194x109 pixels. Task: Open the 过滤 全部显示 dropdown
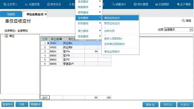(x=191, y=29)
